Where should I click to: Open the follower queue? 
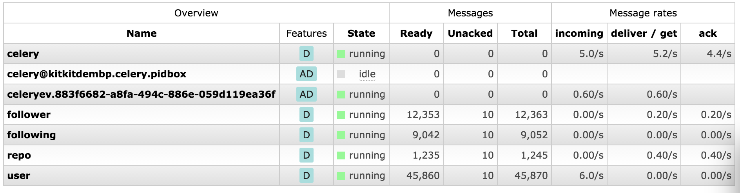pyautogui.click(x=29, y=114)
